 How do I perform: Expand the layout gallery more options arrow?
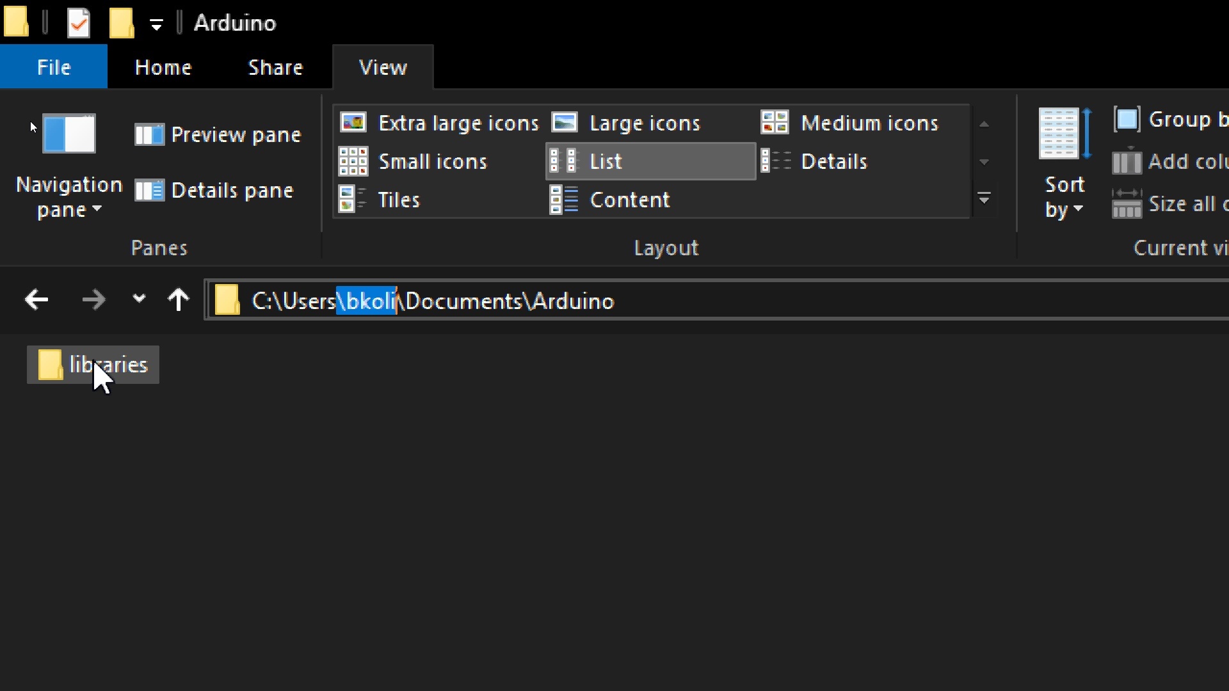coord(984,199)
